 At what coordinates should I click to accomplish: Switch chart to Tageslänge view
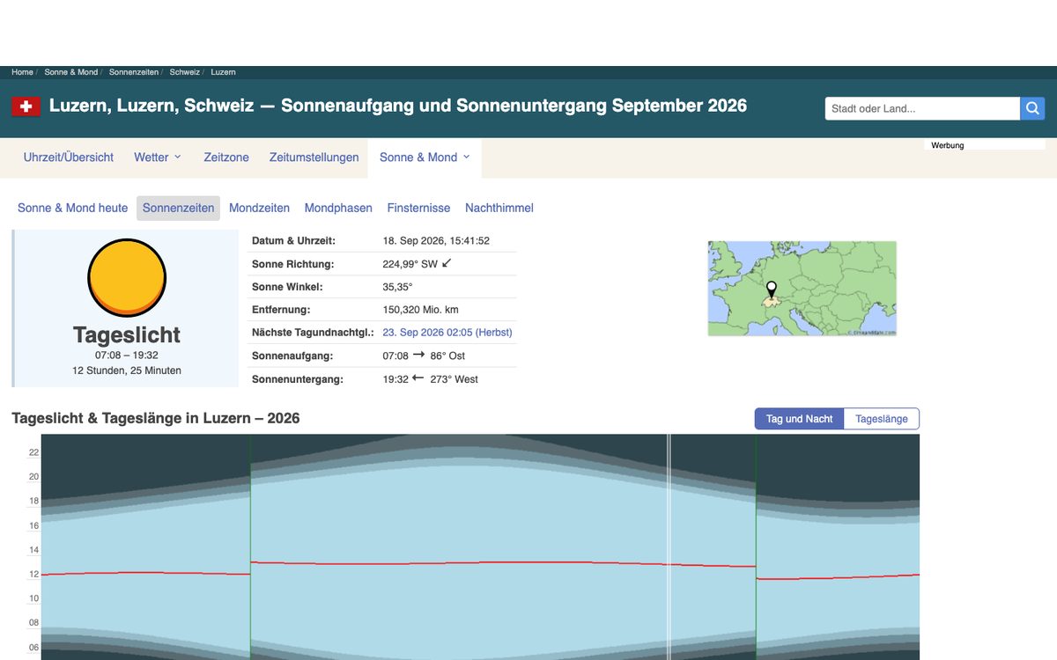882,419
